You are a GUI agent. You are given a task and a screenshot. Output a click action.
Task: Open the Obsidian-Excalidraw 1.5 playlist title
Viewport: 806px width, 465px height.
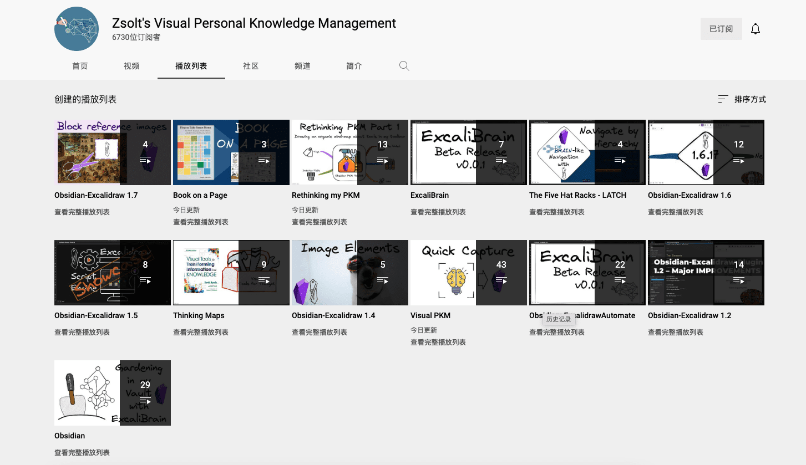point(96,315)
